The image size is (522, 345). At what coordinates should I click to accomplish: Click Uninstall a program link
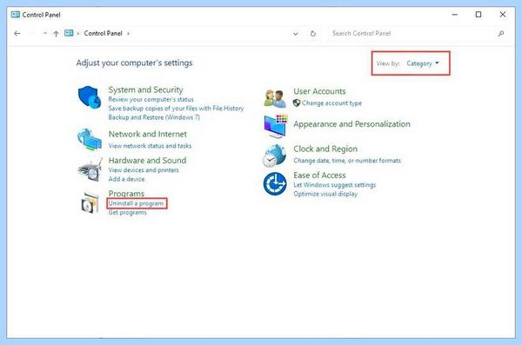click(x=137, y=203)
